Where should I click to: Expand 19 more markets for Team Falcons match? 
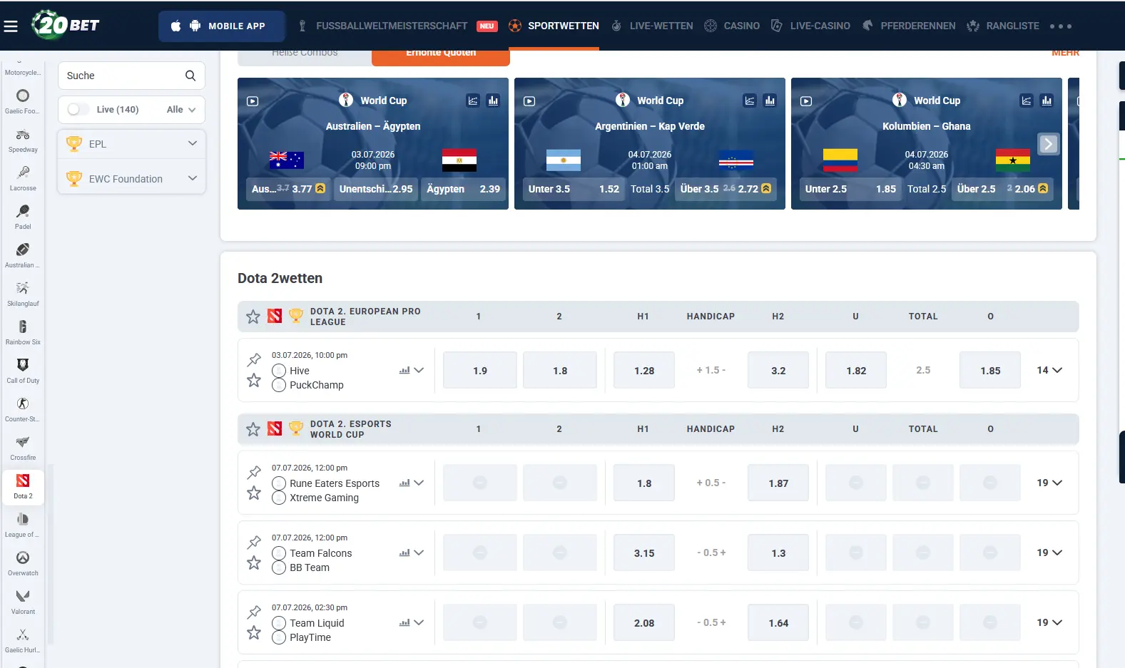1049,553
